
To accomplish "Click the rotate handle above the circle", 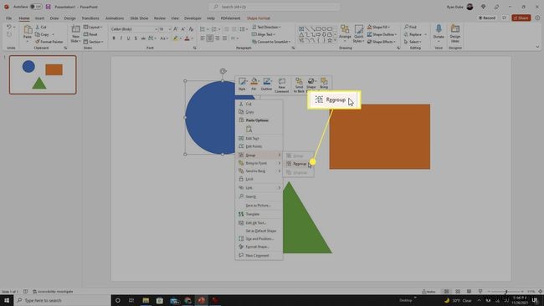I will (x=223, y=71).
